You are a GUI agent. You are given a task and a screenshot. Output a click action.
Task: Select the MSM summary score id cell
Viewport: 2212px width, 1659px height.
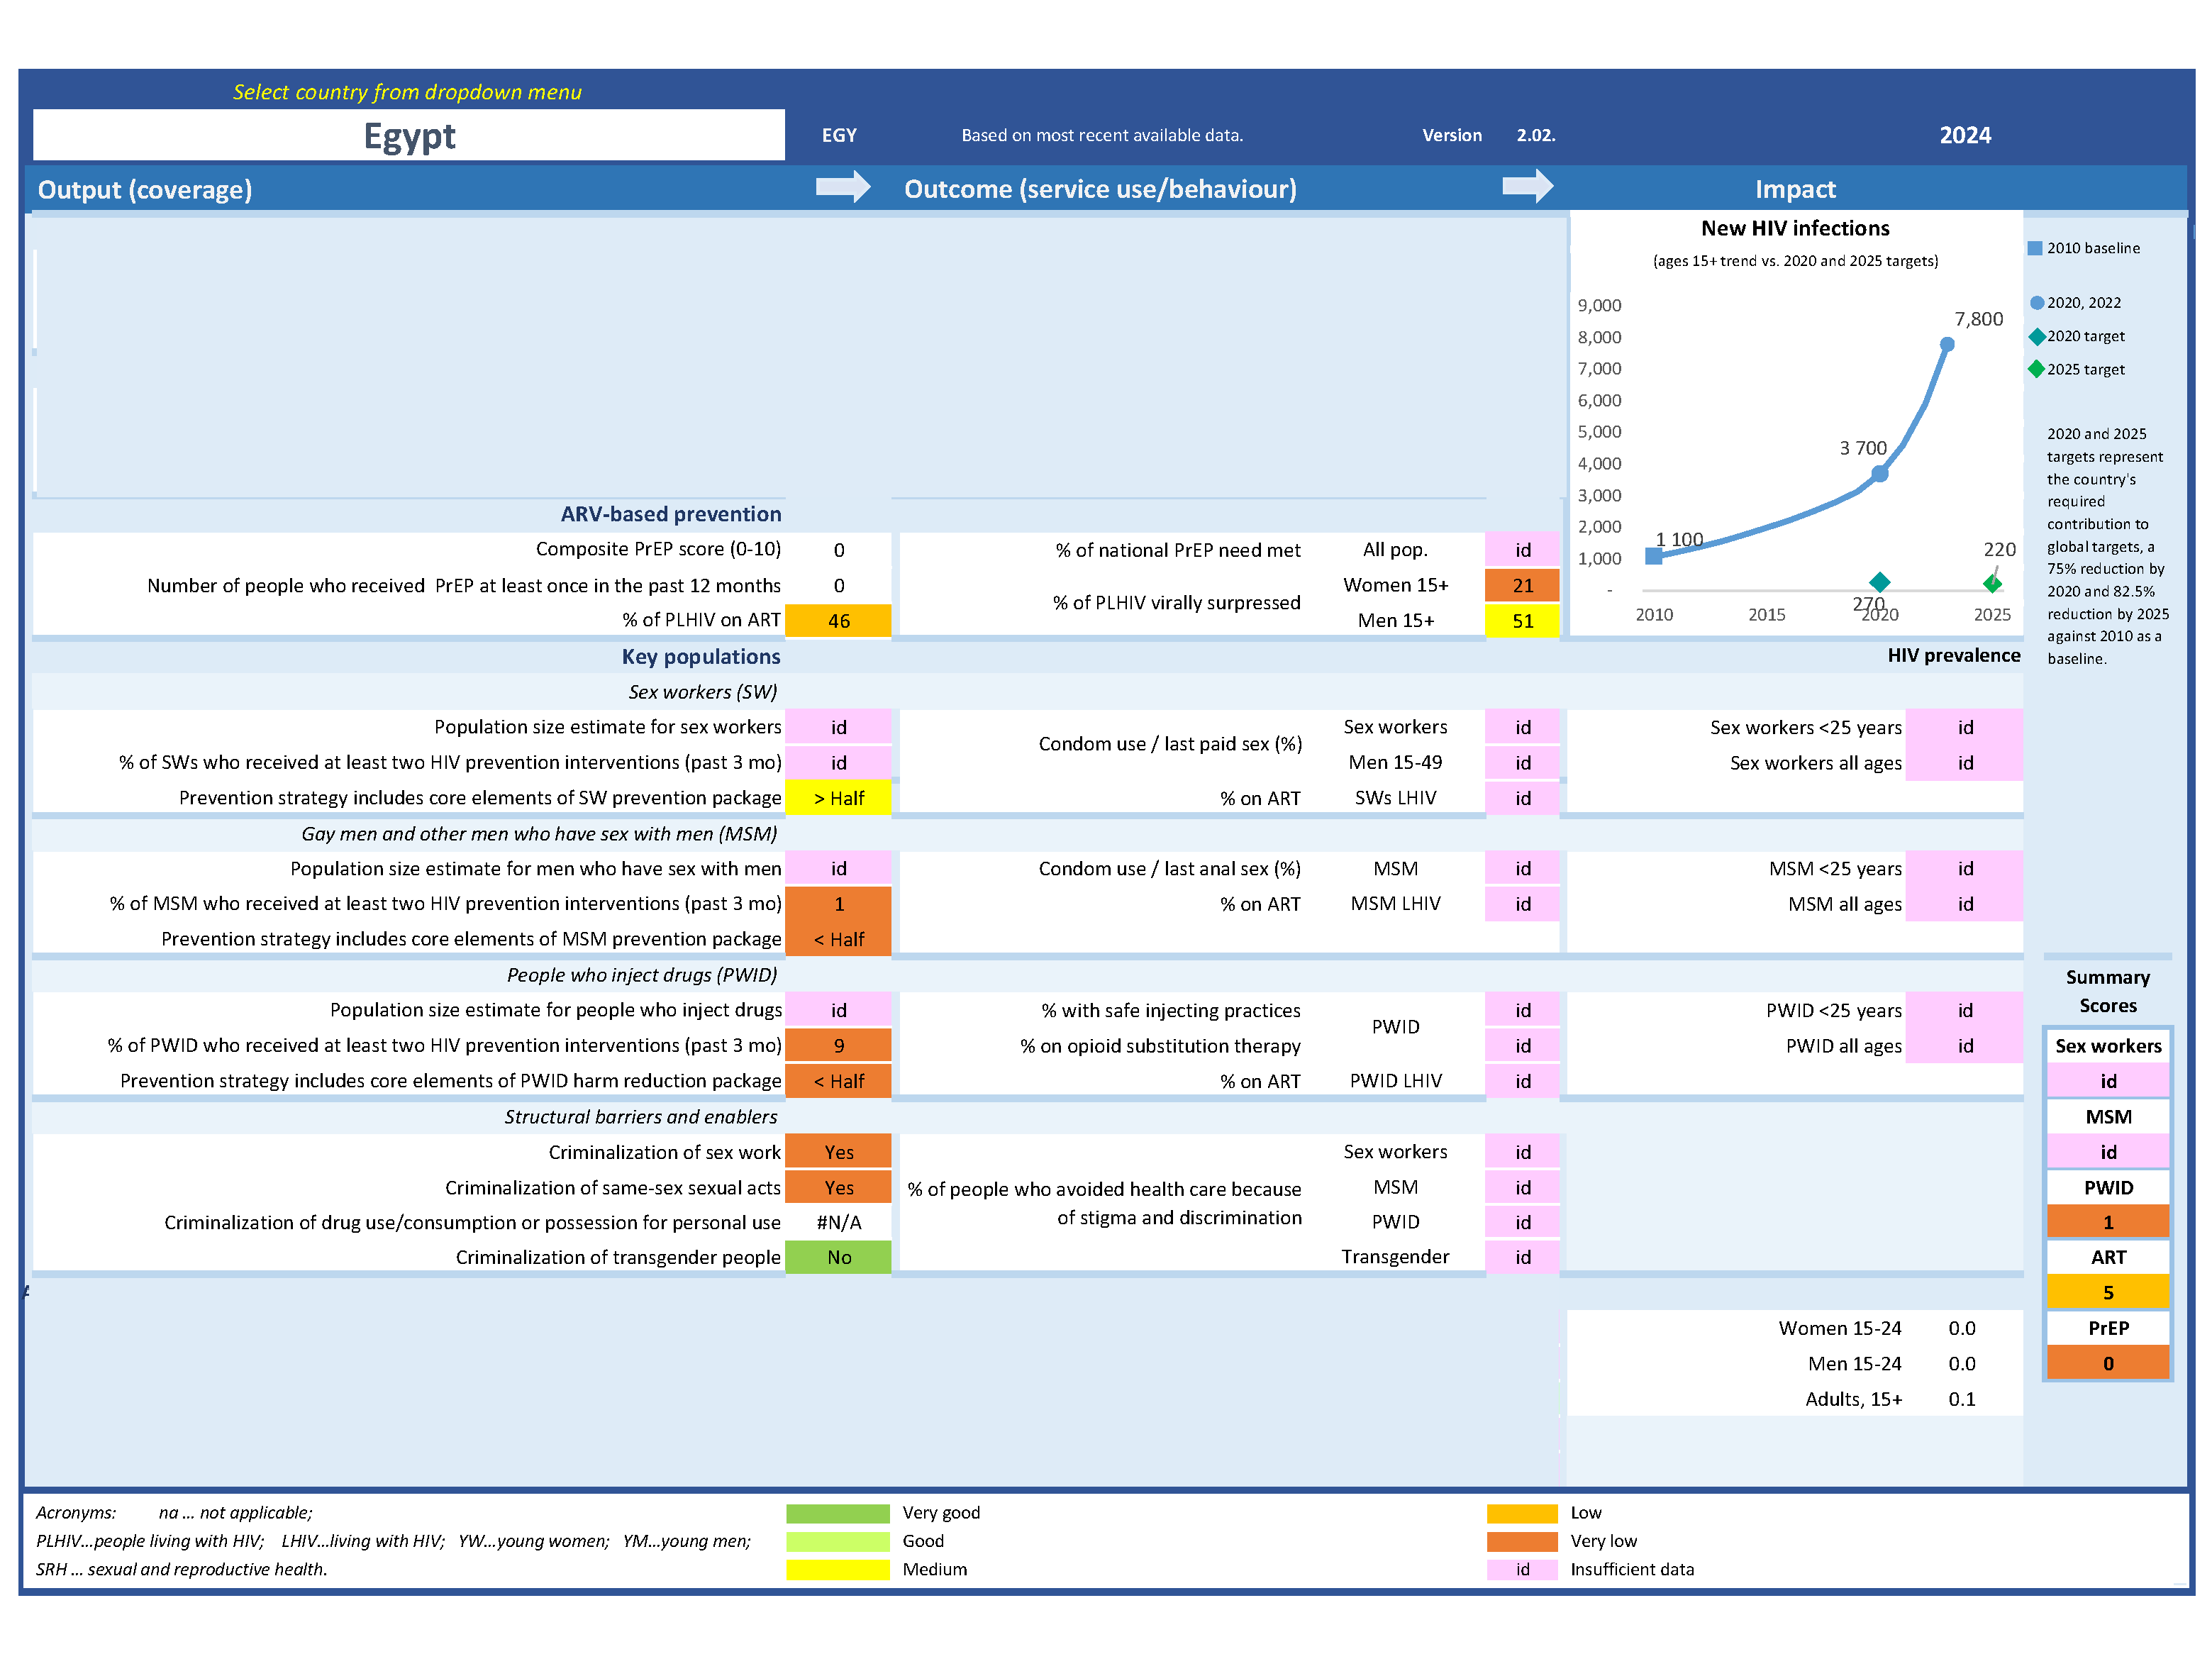tap(2108, 1152)
